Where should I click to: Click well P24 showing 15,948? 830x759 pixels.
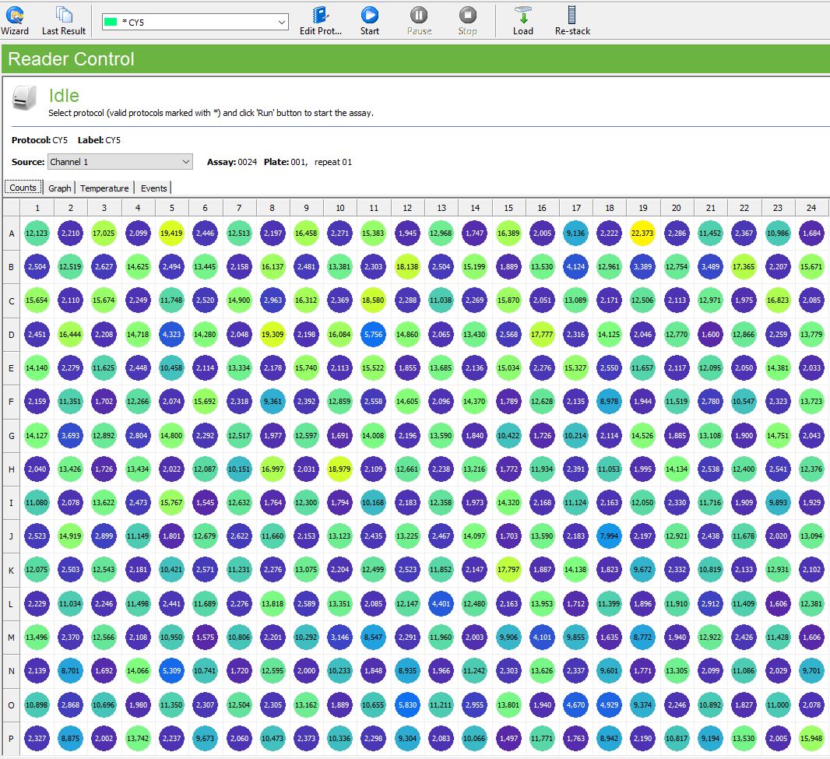[x=811, y=738]
